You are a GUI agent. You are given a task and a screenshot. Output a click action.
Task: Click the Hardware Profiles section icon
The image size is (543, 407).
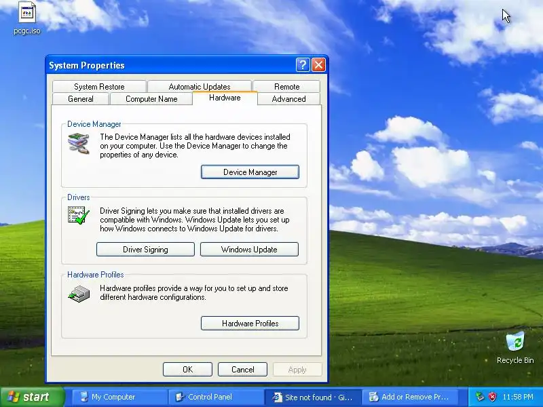coord(79,294)
